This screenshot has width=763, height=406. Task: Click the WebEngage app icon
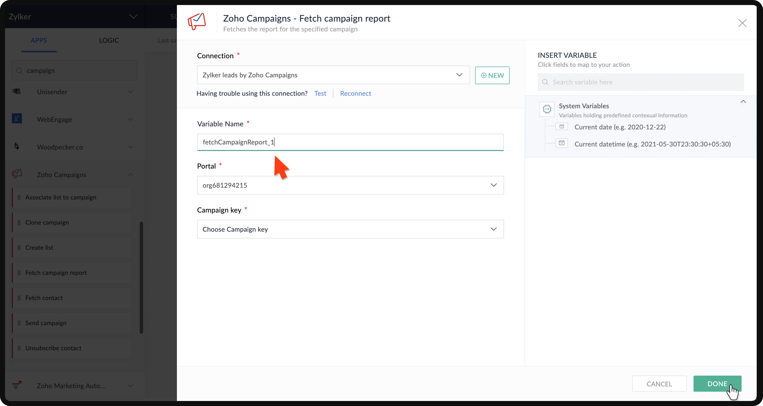(x=17, y=119)
